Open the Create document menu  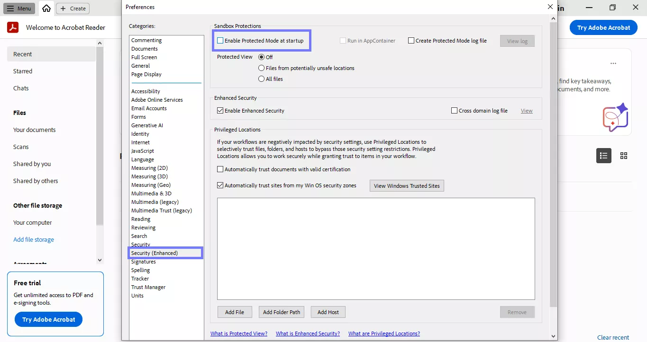[72, 8]
